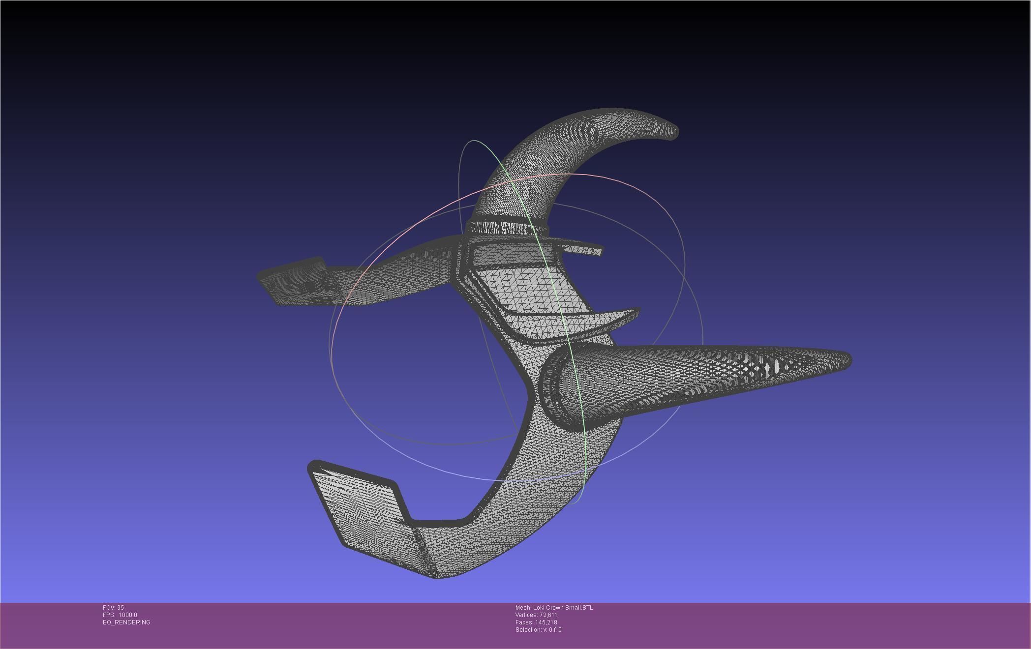1031x649 pixels.
Task: Click the BO_RENDERING label
Action: (126, 622)
